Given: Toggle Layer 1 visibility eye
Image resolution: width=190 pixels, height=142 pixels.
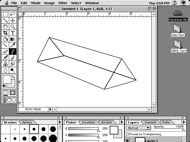Looking at the screenshot, I should coord(128,141).
